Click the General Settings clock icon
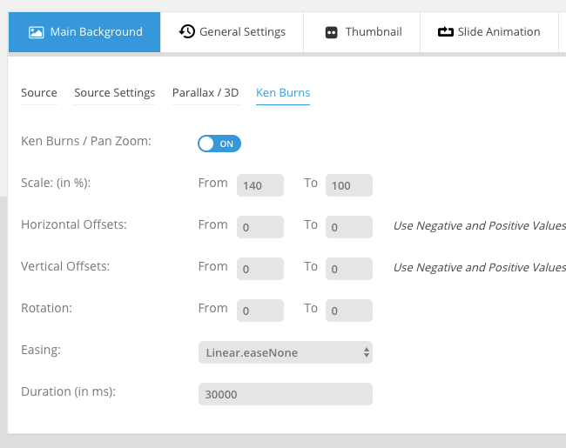The image size is (566, 448). [187, 32]
